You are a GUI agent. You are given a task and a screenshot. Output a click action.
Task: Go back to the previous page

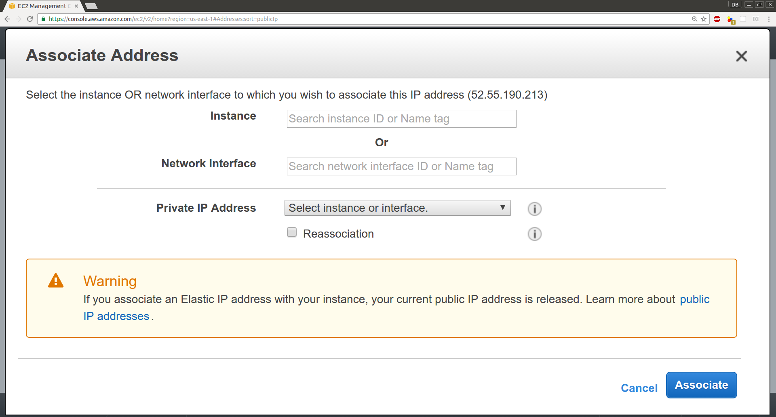[7, 19]
